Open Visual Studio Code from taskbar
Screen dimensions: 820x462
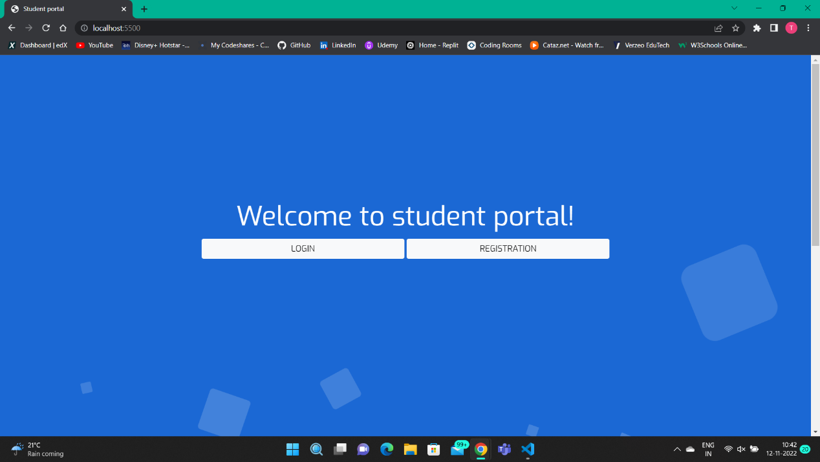(x=528, y=449)
